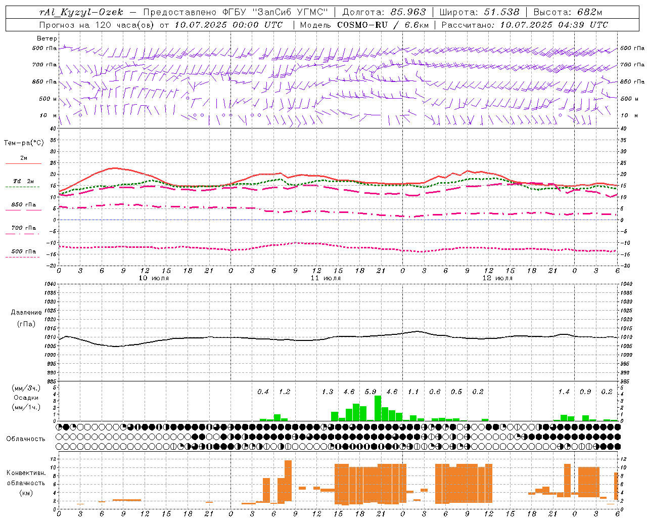The width and height of the screenshot is (647, 518).
Task: Click the Ветер wind panel label
Action: pos(47,38)
